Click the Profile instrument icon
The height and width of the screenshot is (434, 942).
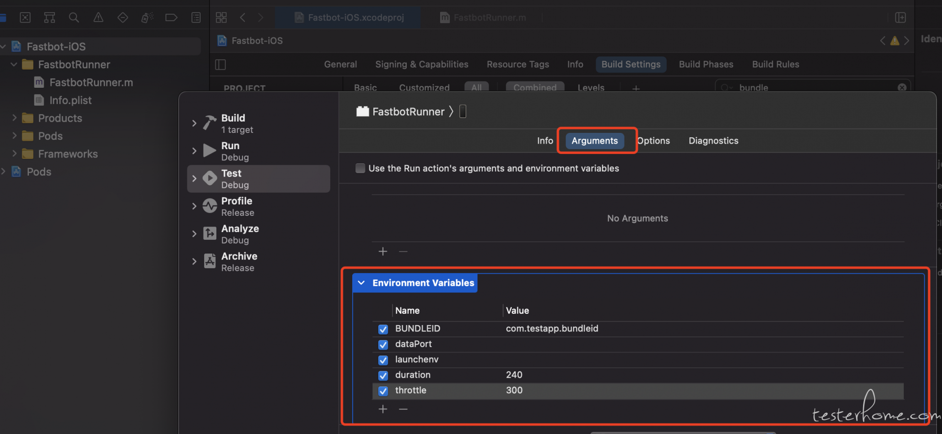(x=210, y=206)
